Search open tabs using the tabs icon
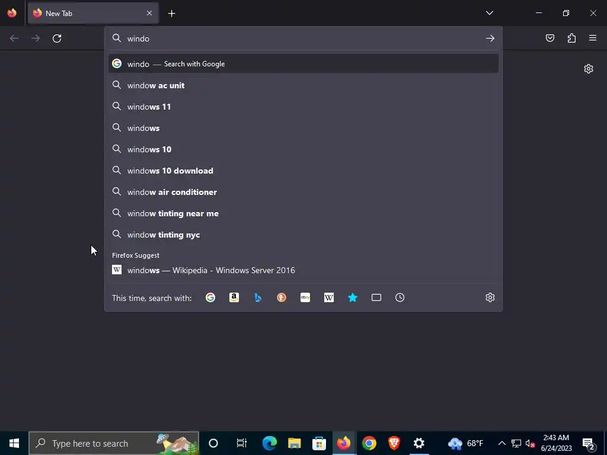The height and width of the screenshot is (455, 607). (x=376, y=297)
